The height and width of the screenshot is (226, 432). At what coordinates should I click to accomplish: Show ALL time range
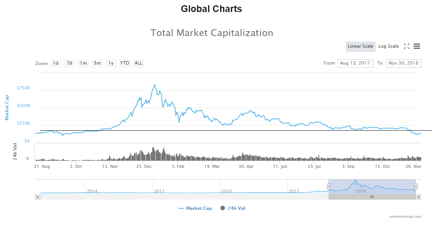138,63
